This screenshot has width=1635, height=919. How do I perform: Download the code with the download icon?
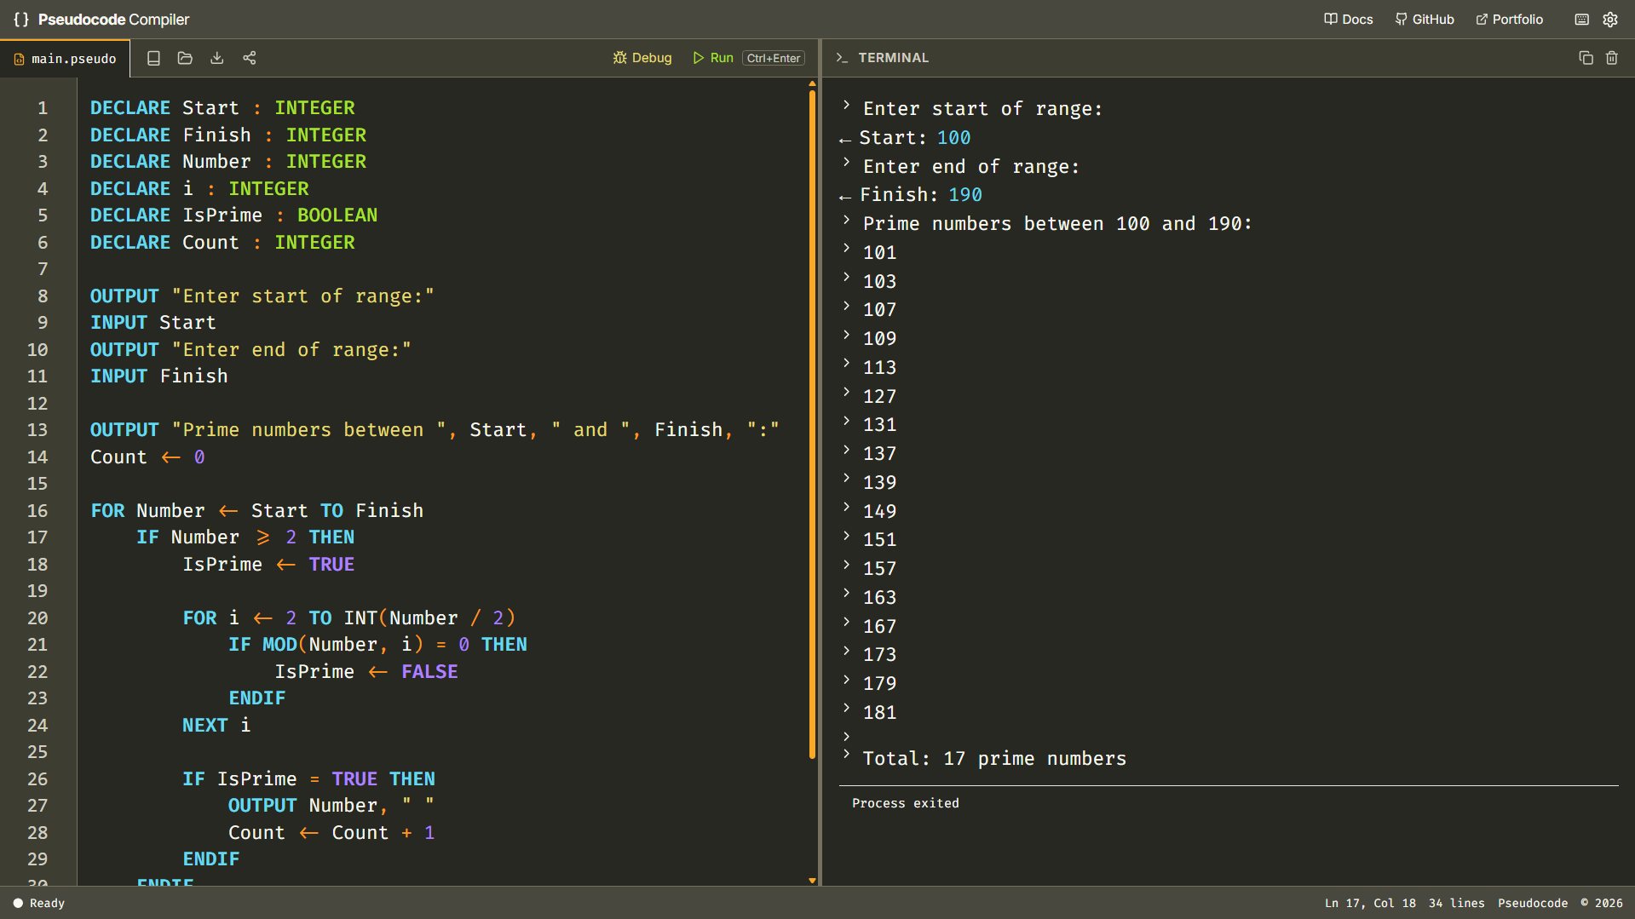pyautogui.click(x=217, y=58)
